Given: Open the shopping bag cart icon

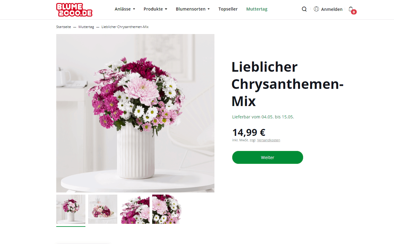Looking at the screenshot, I should (351, 9).
